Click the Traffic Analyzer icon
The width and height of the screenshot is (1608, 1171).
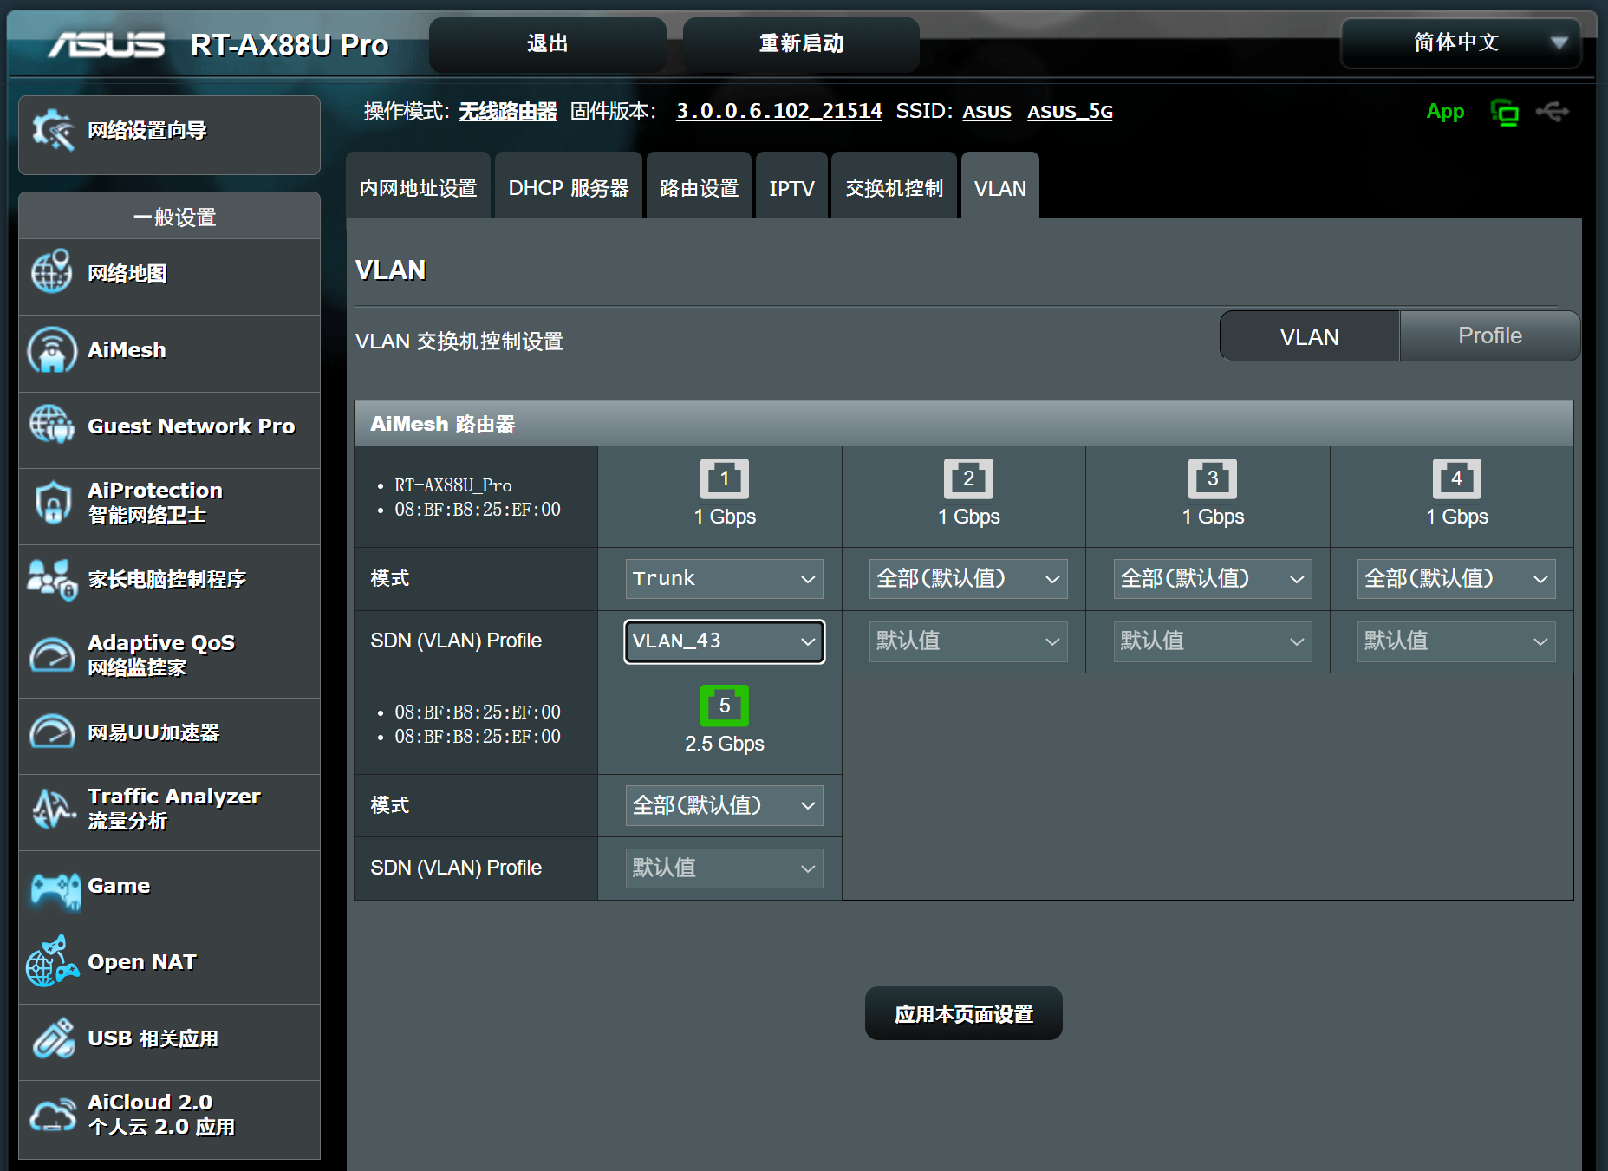[52, 808]
